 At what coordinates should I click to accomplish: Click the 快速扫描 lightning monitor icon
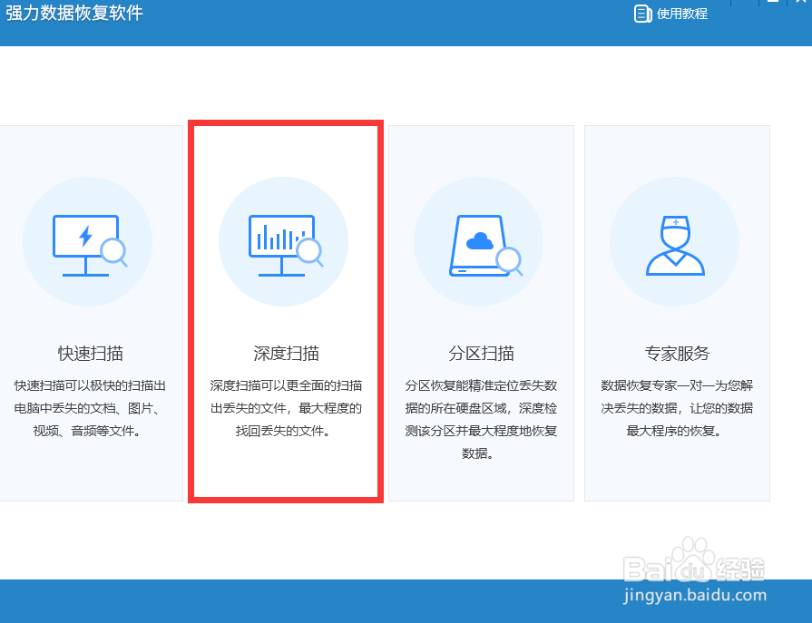pos(90,246)
